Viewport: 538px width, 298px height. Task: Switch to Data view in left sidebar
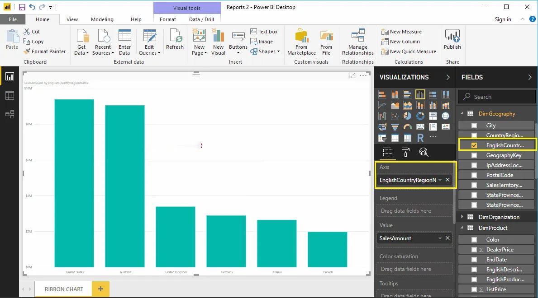pyautogui.click(x=10, y=95)
